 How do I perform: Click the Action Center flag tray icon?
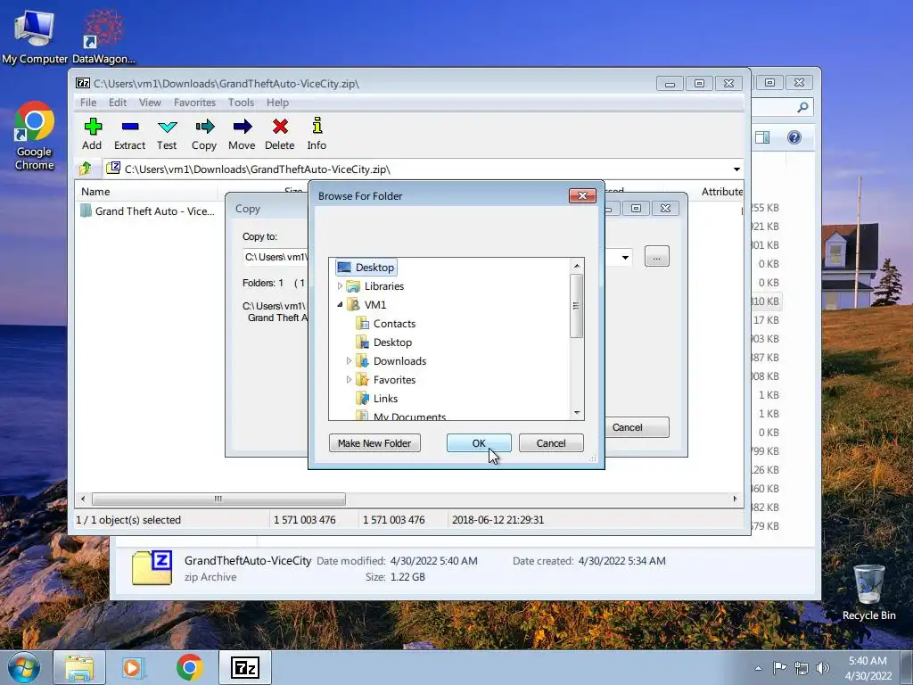pyautogui.click(x=779, y=667)
